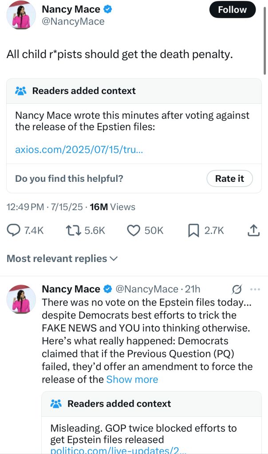Open the share upload icon

[252, 230]
